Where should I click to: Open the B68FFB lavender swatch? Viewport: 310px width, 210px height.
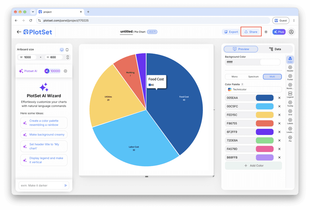(x=265, y=157)
